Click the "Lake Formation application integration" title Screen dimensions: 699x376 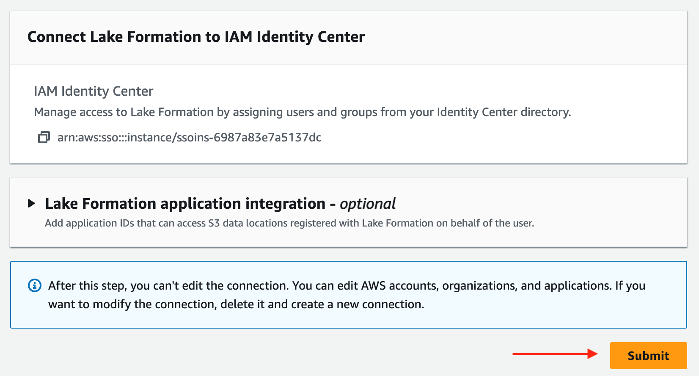tap(185, 204)
